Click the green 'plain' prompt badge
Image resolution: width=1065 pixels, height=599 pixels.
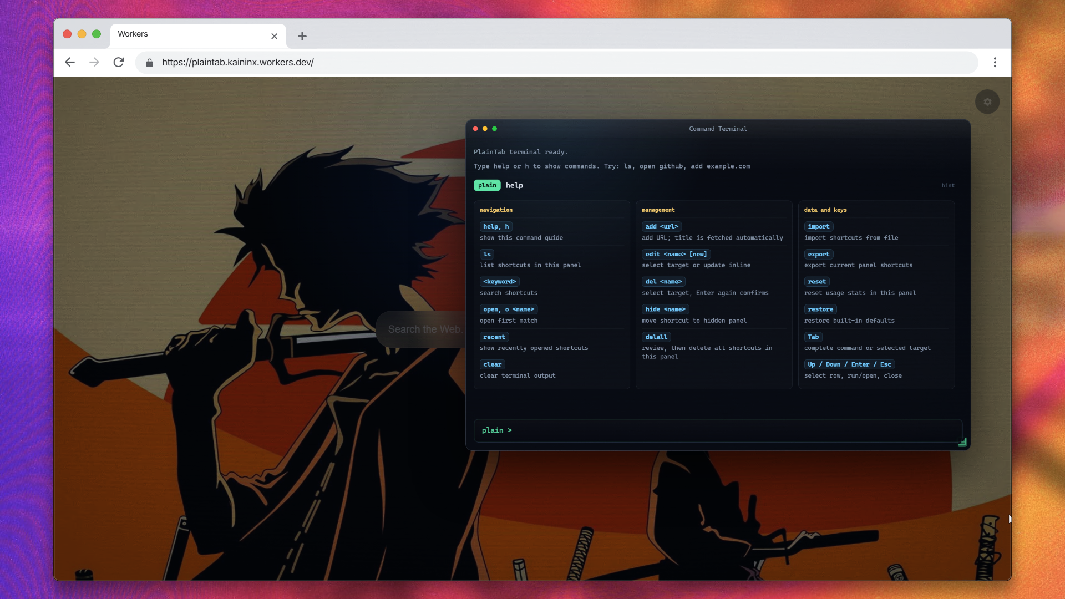point(487,185)
